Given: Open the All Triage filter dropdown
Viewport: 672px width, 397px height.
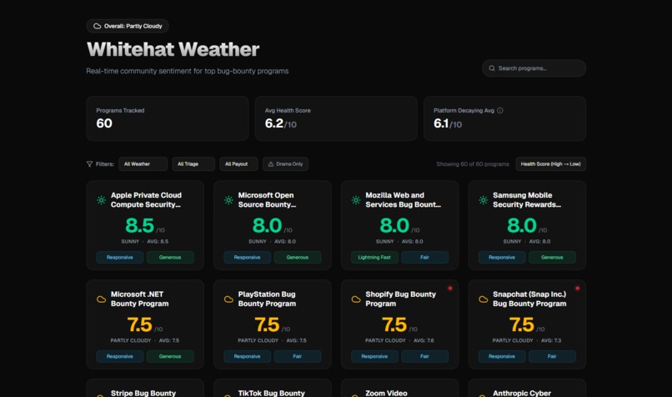Looking at the screenshot, I should pyautogui.click(x=193, y=163).
